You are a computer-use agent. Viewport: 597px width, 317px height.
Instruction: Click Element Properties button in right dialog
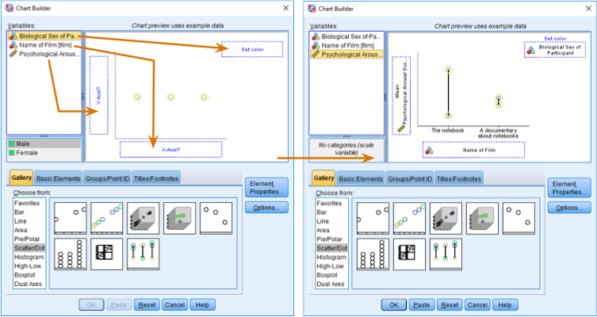pos(569,187)
